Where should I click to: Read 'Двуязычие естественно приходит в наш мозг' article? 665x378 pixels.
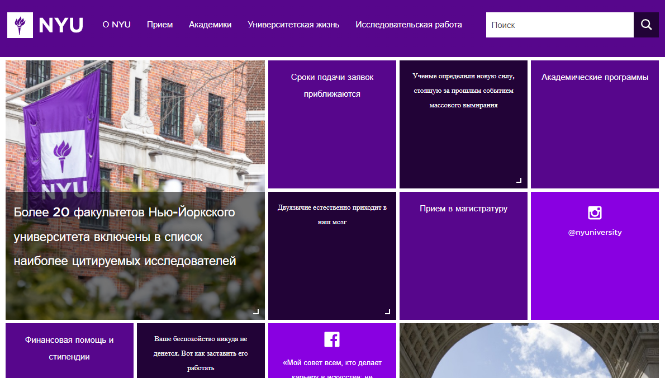click(x=332, y=215)
